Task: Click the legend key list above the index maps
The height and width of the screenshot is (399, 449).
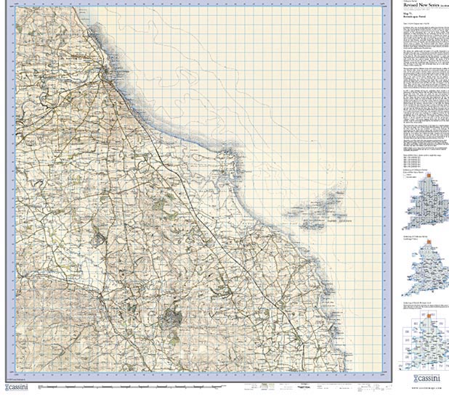Action: click(418, 163)
